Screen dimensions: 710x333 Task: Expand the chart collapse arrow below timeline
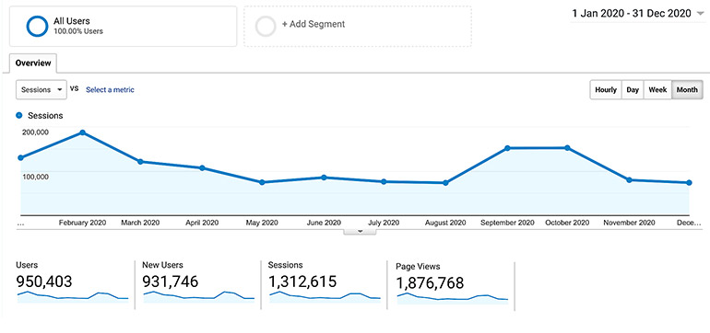360,231
